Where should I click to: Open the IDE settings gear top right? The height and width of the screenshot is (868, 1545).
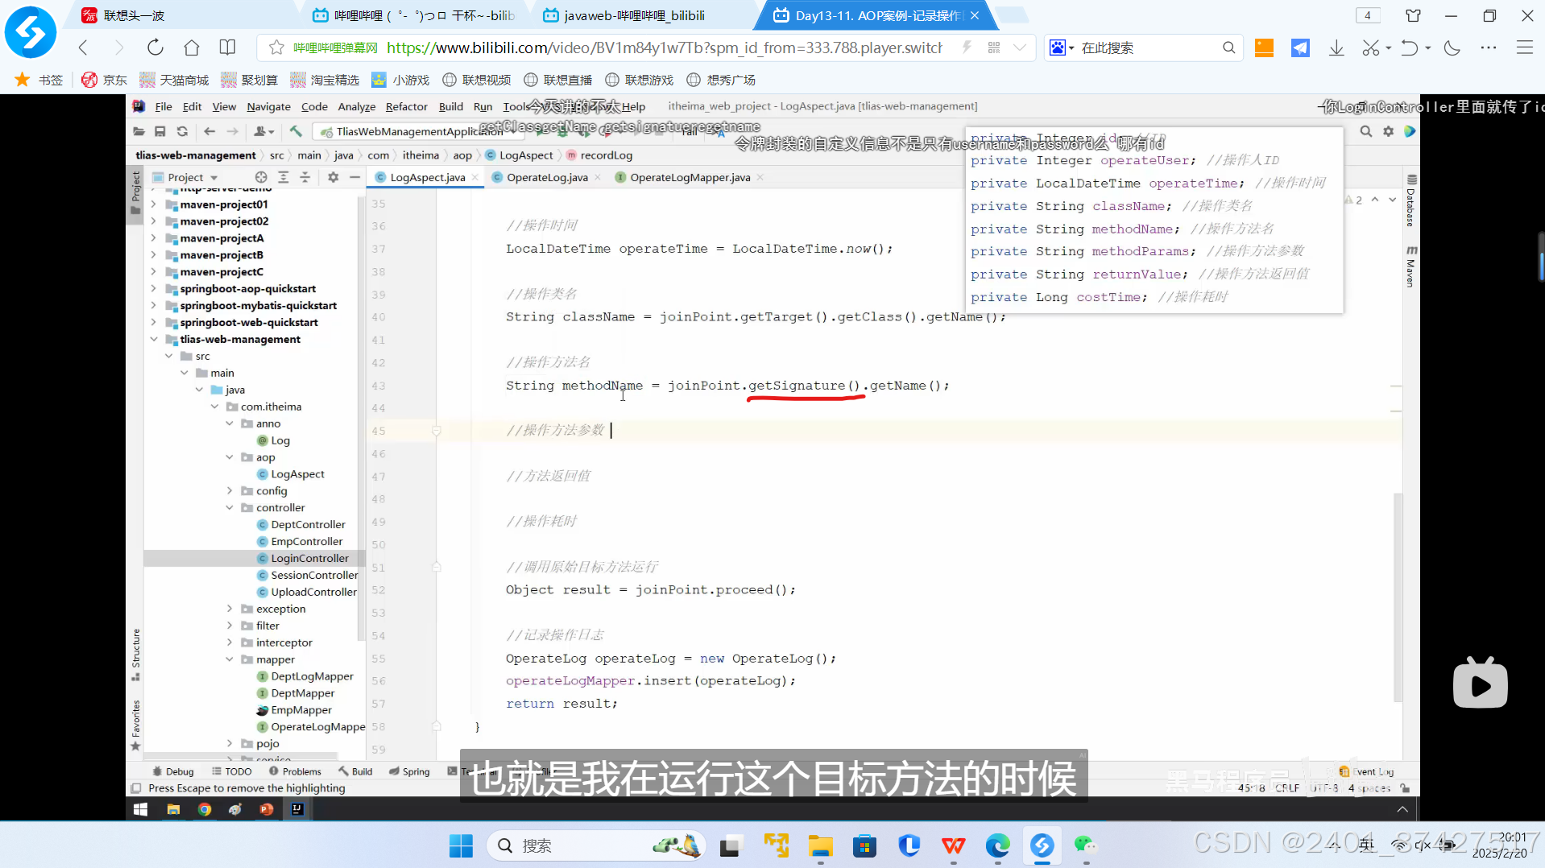click(1389, 131)
